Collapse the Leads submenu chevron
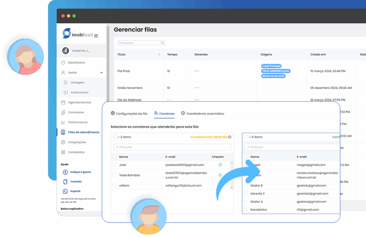Viewport: 366px width, 237px height. tap(101, 73)
